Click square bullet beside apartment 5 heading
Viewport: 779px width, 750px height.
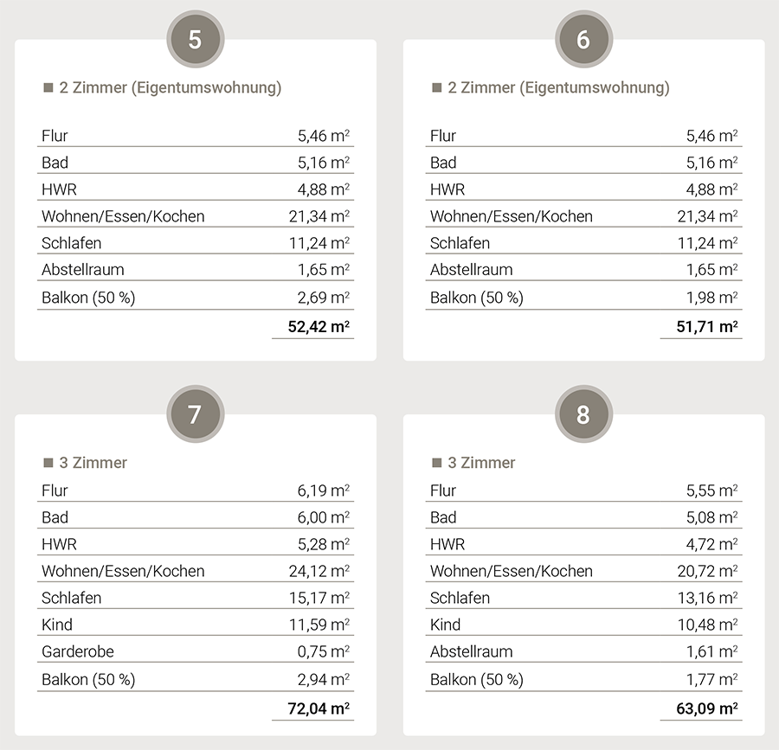point(48,88)
